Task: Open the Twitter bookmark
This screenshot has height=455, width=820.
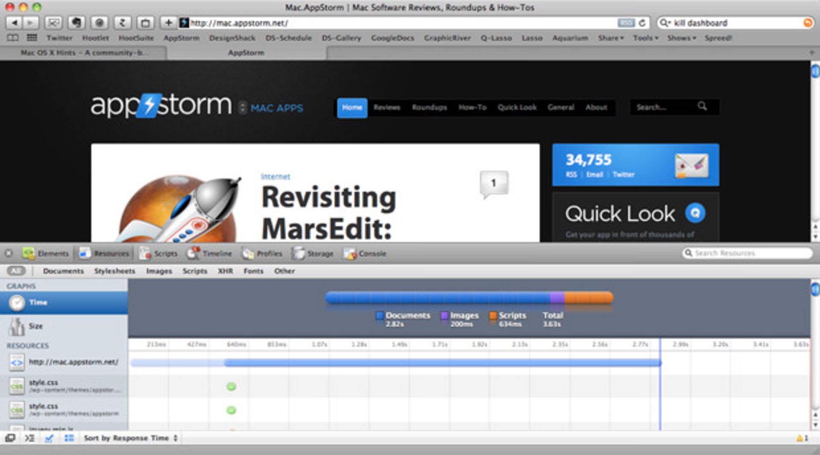Action: click(59, 38)
